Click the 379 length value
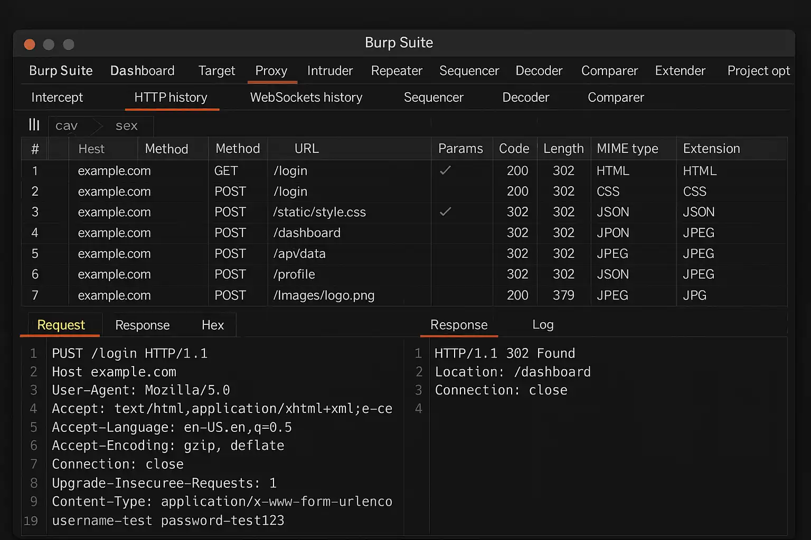This screenshot has width=811, height=540. pyautogui.click(x=563, y=295)
